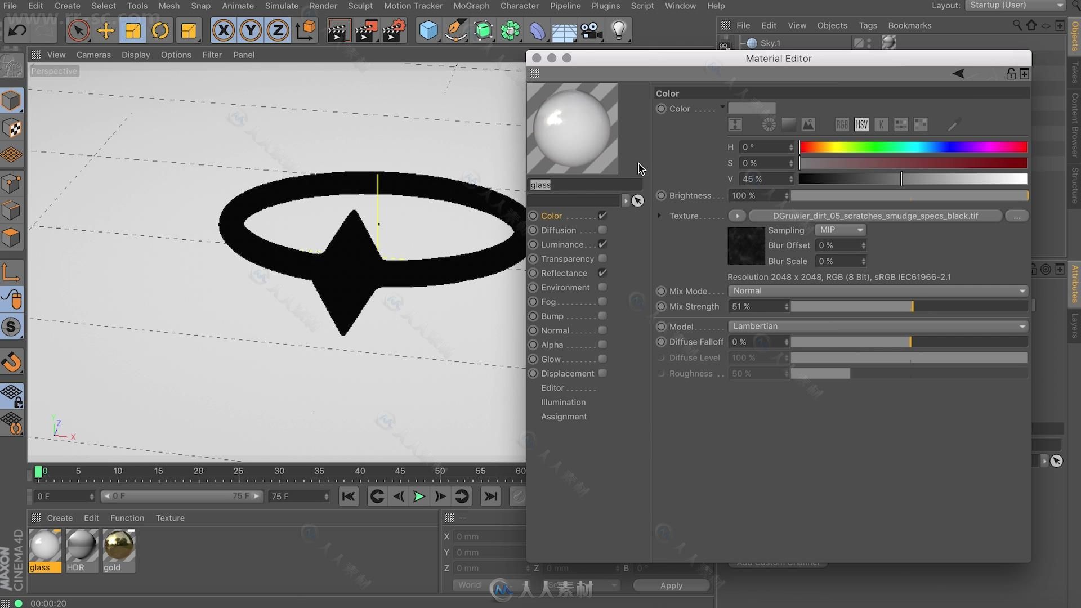Image resolution: width=1081 pixels, height=608 pixels.
Task: Open the Layout Startup (User) dropdown
Action: coord(1015,5)
